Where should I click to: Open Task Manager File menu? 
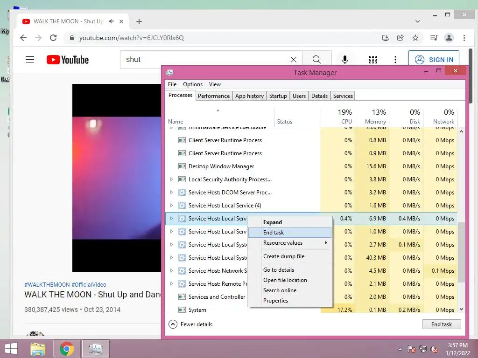pos(172,84)
